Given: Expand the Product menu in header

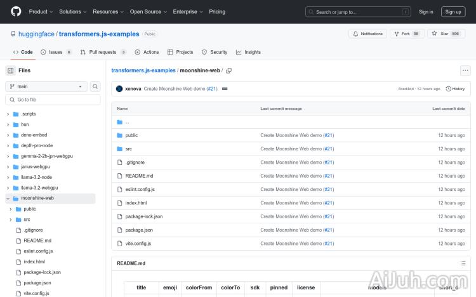Looking at the screenshot, I should tap(41, 11).
